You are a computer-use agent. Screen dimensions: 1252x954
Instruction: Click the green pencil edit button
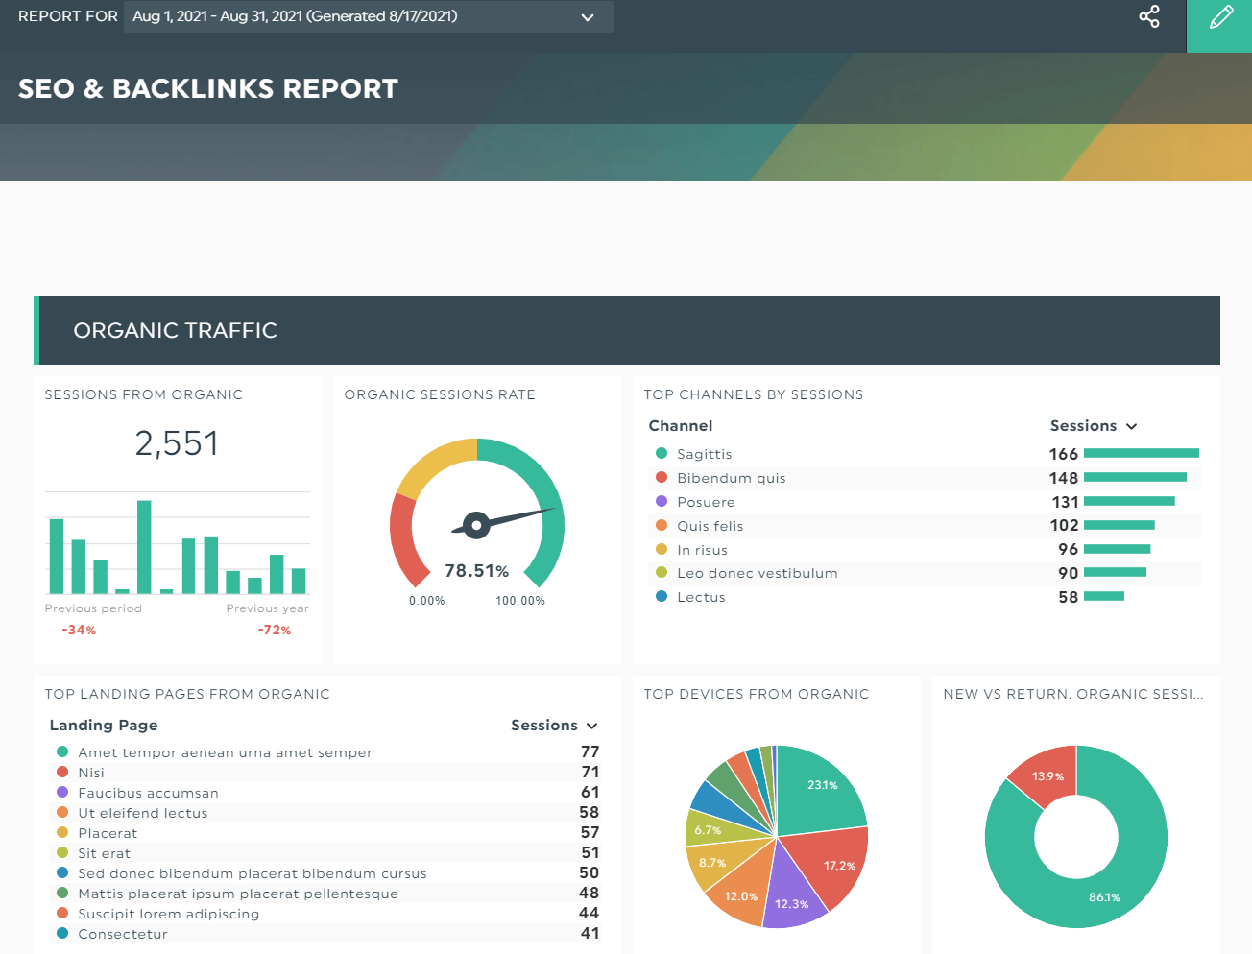[1219, 18]
